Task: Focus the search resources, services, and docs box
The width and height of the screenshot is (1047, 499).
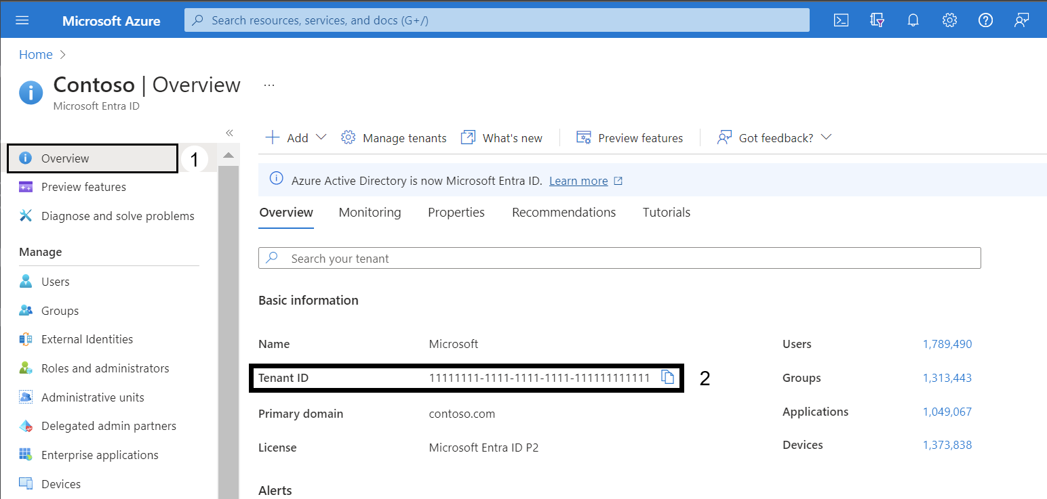Action: 496,20
